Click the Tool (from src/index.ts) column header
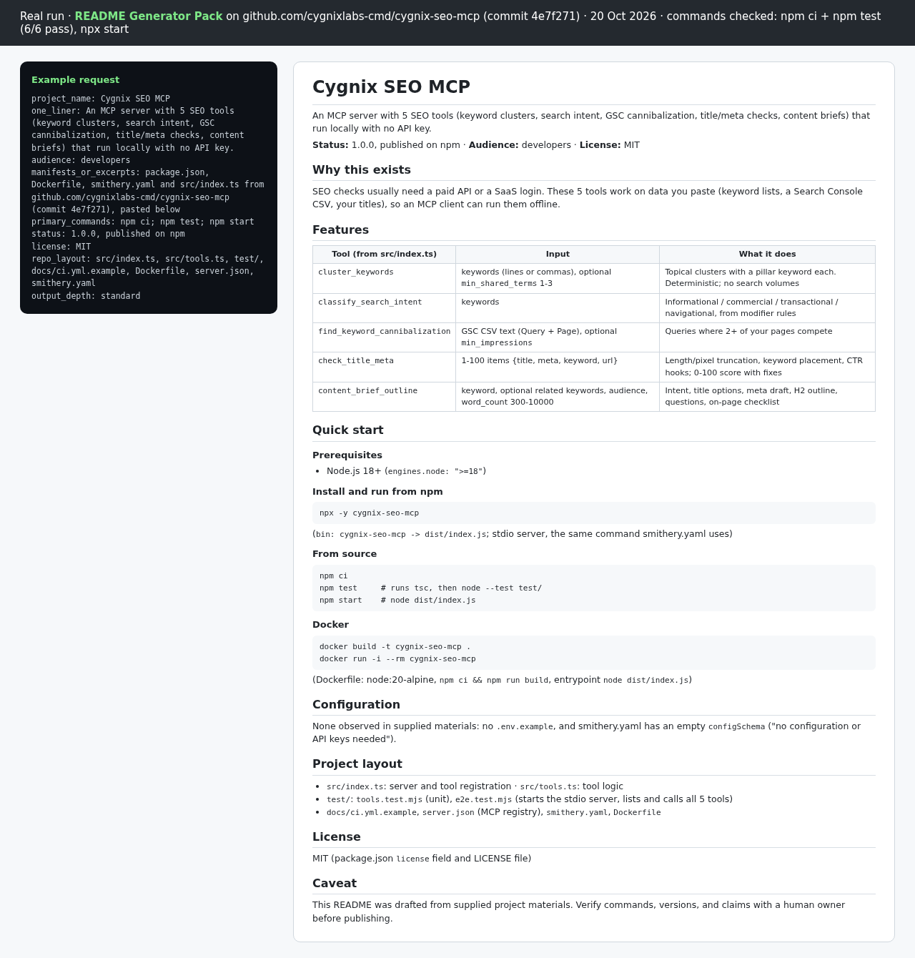Screen dimensions: 915x958 click(x=384, y=254)
